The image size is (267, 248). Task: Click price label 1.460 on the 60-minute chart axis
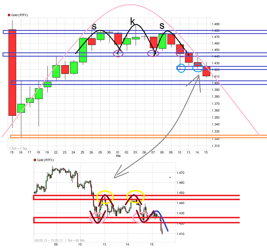180,183
